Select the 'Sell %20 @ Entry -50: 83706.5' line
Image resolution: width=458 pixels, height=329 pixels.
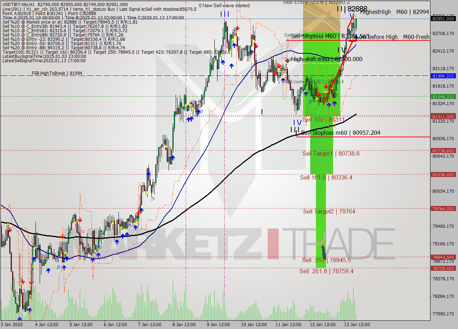tap(62, 43)
